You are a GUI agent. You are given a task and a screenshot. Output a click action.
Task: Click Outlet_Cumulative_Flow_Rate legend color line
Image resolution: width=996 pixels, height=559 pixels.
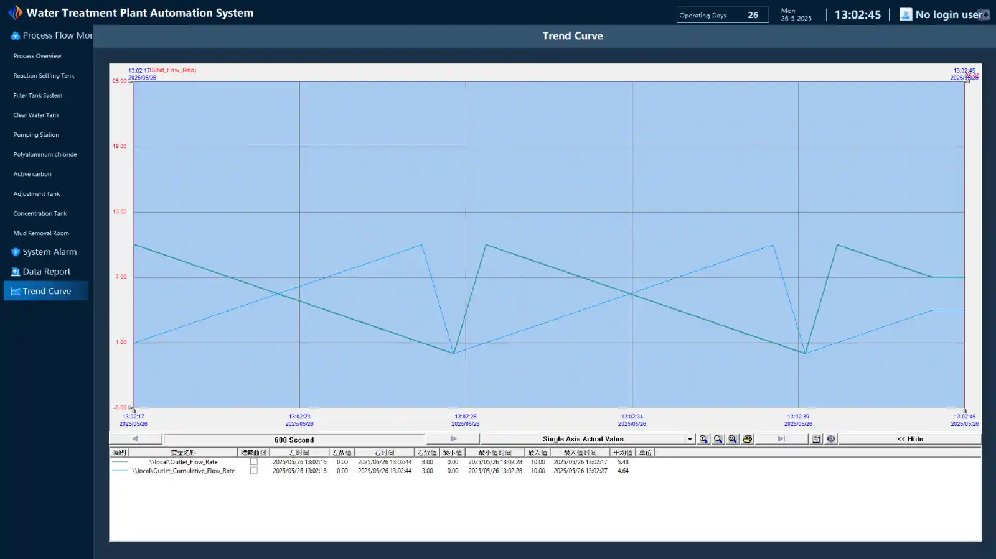tap(120, 471)
